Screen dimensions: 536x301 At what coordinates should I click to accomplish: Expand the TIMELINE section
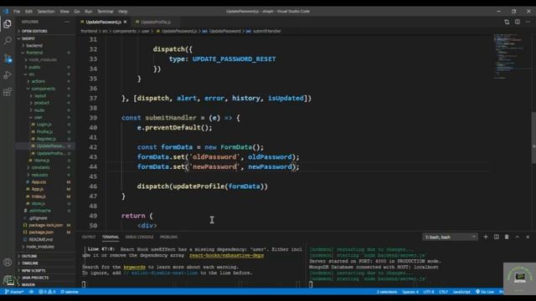pos(30,263)
